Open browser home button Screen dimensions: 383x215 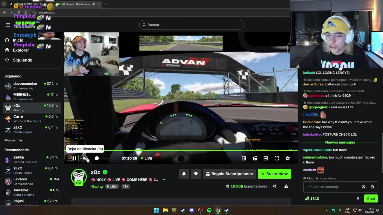(26, 13)
